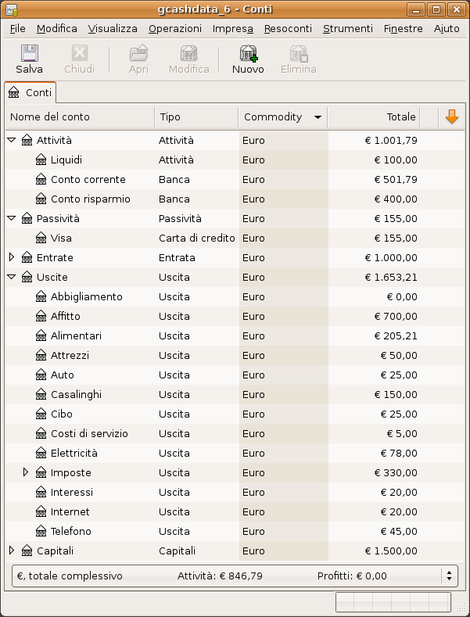Expand the Imposte sub-accounts
Image resolution: width=470 pixels, height=617 pixels.
(26, 472)
